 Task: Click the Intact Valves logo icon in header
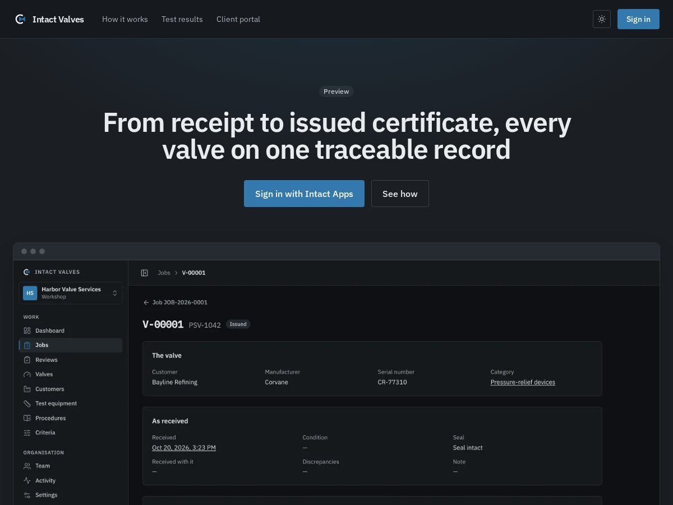tap(20, 19)
